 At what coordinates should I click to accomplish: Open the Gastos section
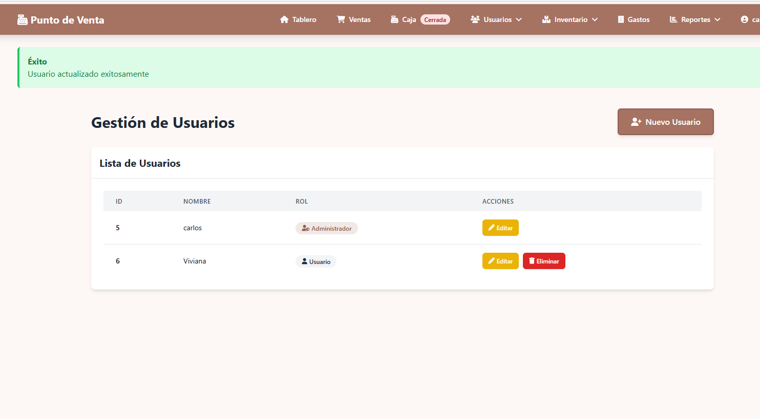click(638, 19)
